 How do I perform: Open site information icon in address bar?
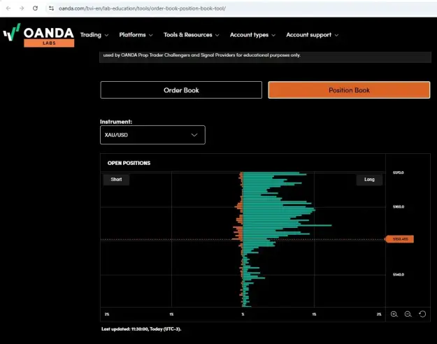click(x=51, y=8)
